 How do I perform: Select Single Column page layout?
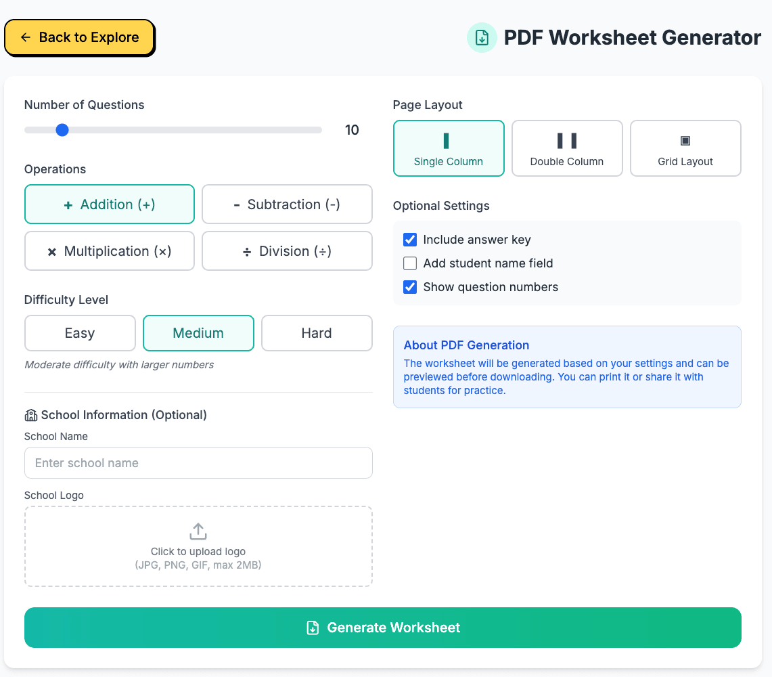tap(449, 148)
